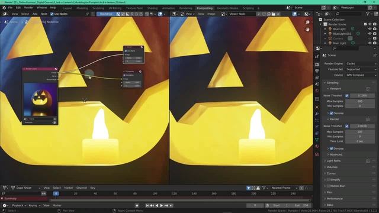Open viewport sampling presets icon
This screenshot has height=213, width=379.
coord(368,89)
